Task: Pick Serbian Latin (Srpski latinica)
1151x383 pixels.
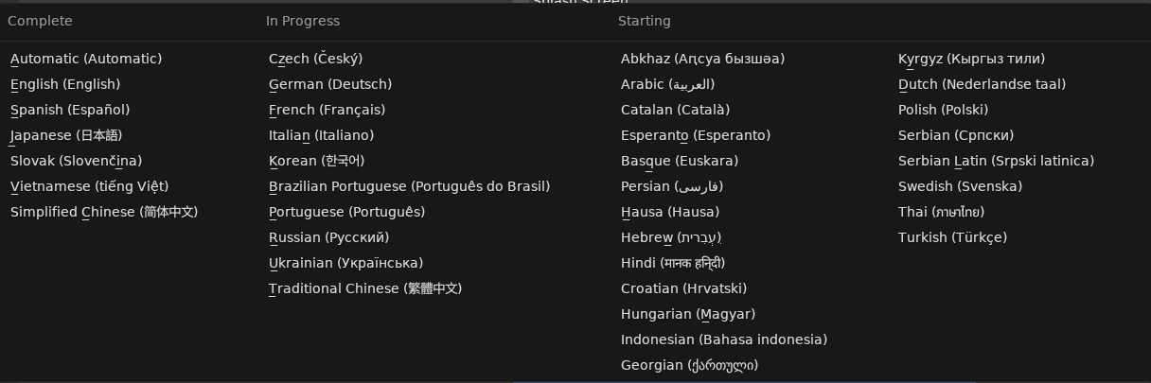Action: (997, 161)
